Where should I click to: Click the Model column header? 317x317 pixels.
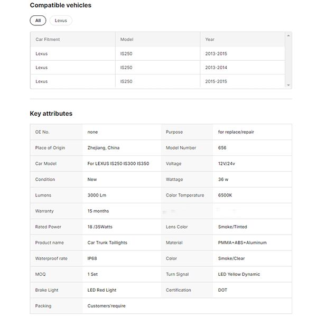[127, 40]
